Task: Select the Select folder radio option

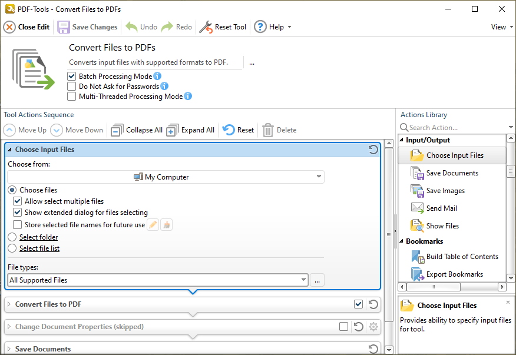Action: tap(12, 237)
